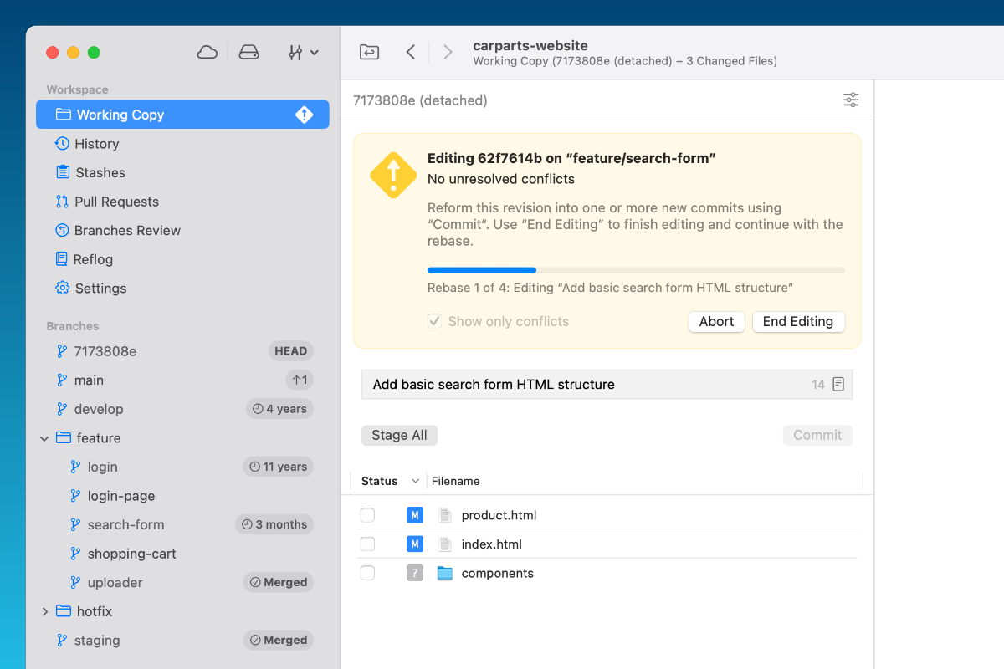Open view options sliders icon
This screenshot has height=669, width=1004.
[x=850, y=100]
